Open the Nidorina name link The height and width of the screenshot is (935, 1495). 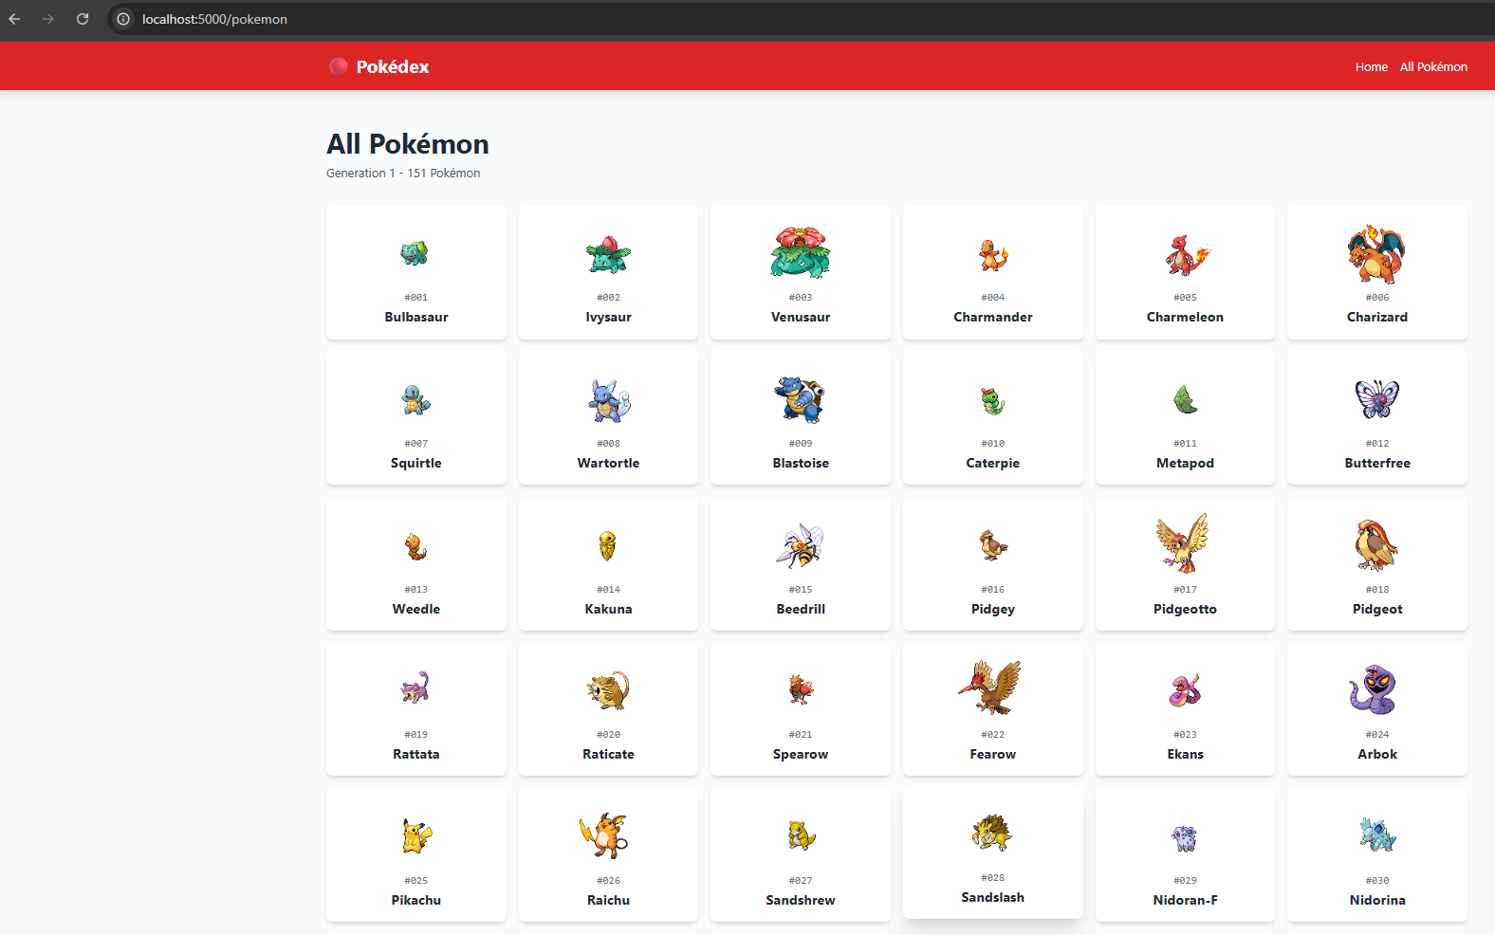point(1377,900)
